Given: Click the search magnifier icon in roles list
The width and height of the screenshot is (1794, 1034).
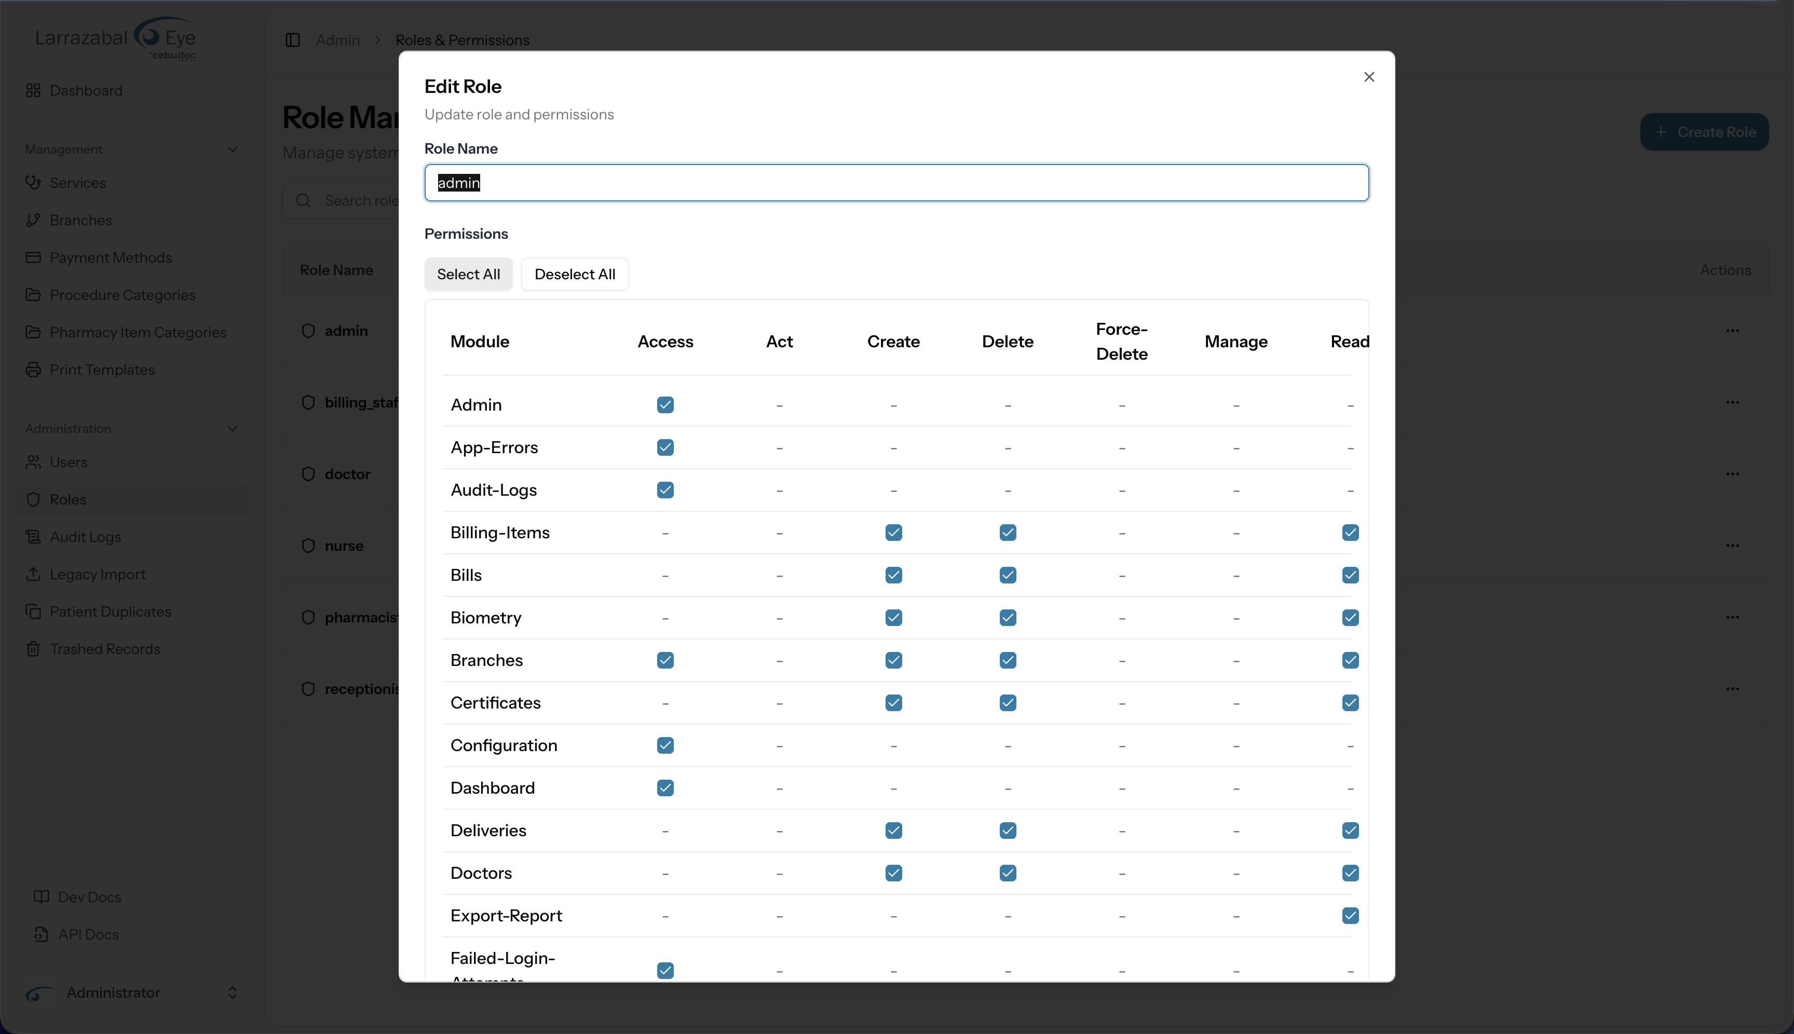Looking at the screenshot, I should (303, 200).
